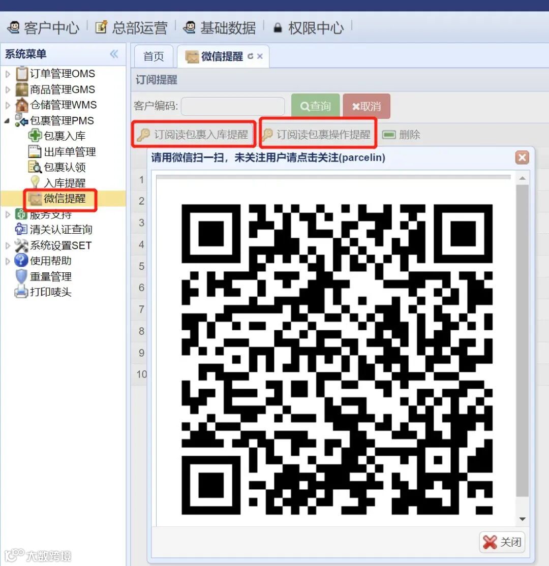Click the key icon on 订阅读包裹入库提醒
549x566 pixels.
coord(143,135)
